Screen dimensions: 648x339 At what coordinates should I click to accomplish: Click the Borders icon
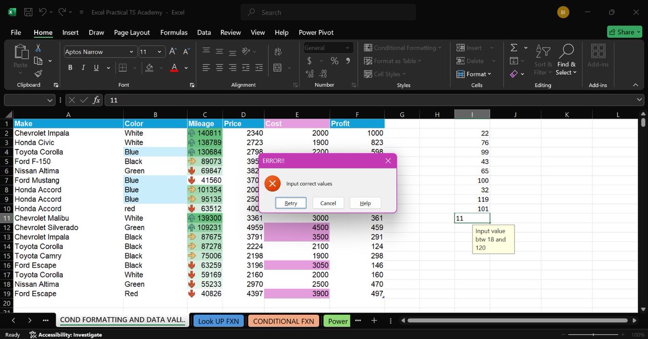tap(123, 68)
